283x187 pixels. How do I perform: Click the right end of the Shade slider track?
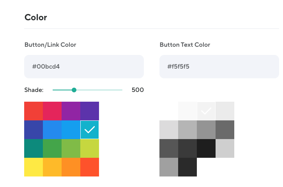click(122, 90)
